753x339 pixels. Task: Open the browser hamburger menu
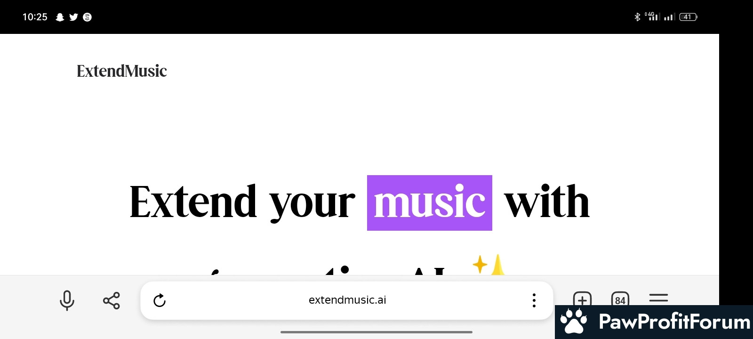(x=658, y=298)
